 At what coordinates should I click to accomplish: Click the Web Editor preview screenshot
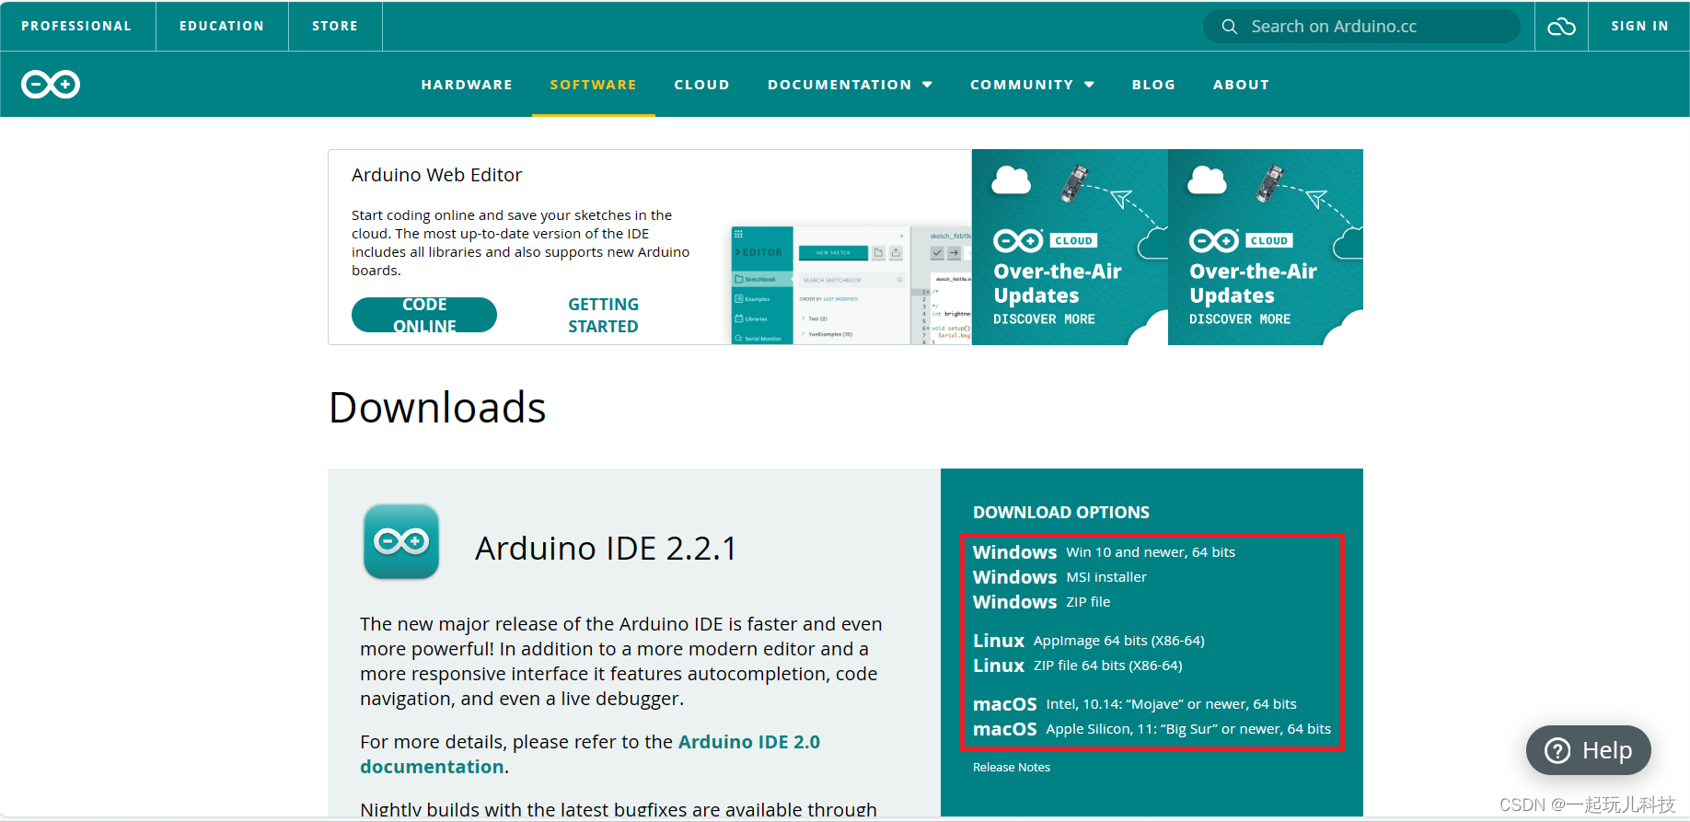click(x=851, y=284)
